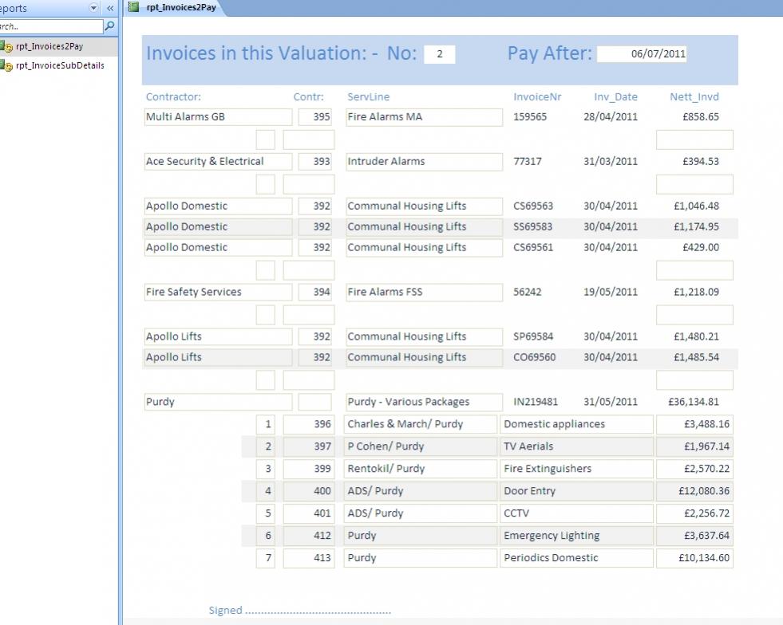Click the amount £12,080.36
This screenshot has height=625, width=783.
694,491
